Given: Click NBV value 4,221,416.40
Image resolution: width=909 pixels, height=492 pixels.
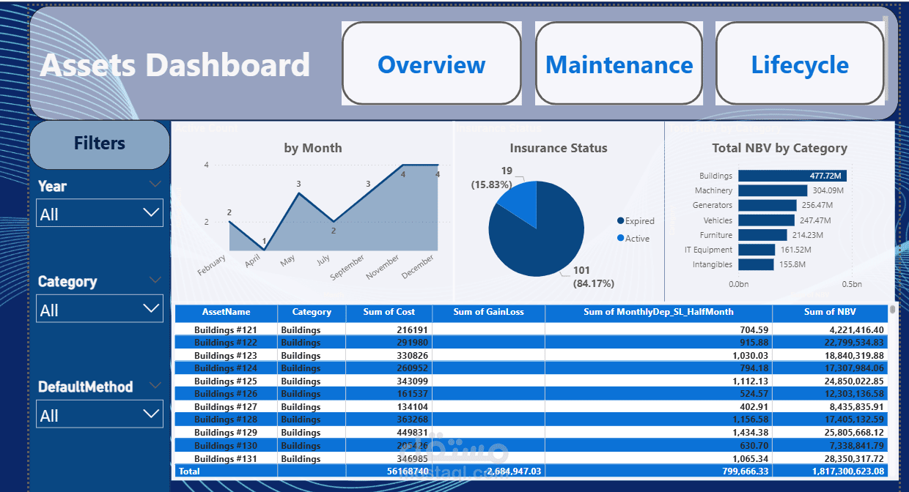Looking at the screenshot, I should (x=855, y=330).
